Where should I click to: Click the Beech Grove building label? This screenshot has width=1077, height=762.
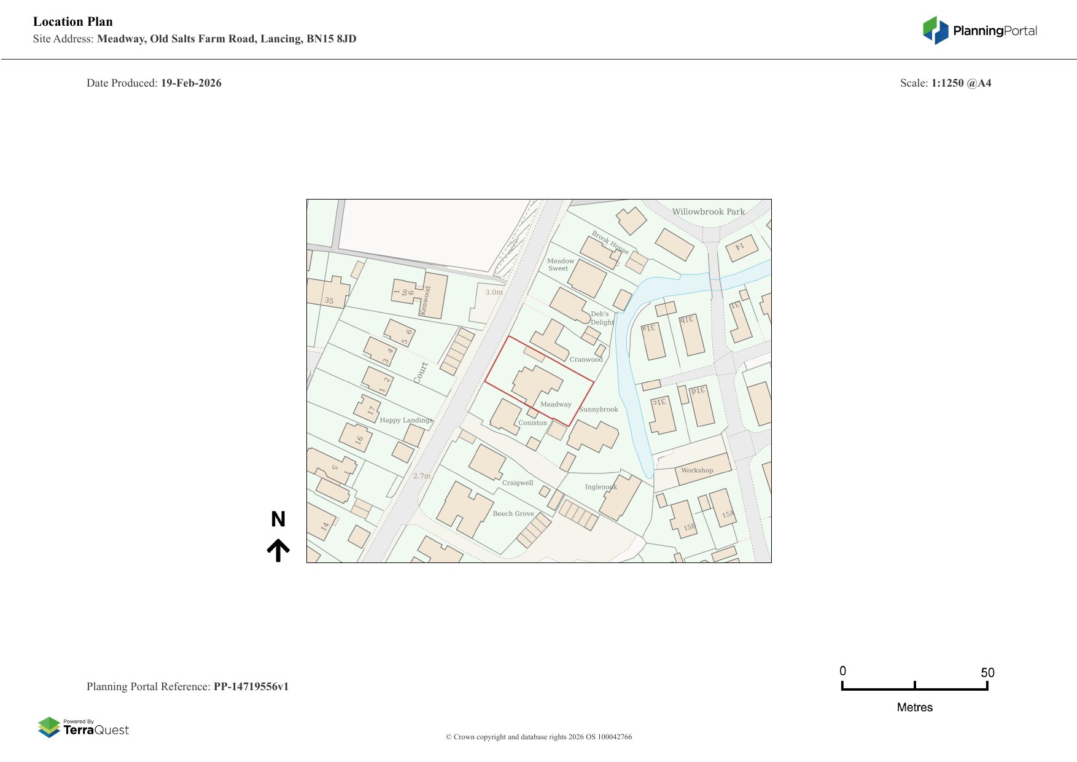[513, 514]
